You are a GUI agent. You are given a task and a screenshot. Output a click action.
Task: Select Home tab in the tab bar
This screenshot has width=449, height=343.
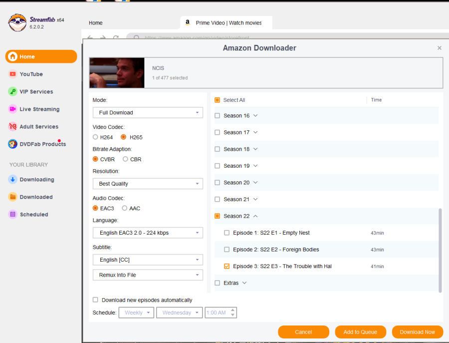96,23
